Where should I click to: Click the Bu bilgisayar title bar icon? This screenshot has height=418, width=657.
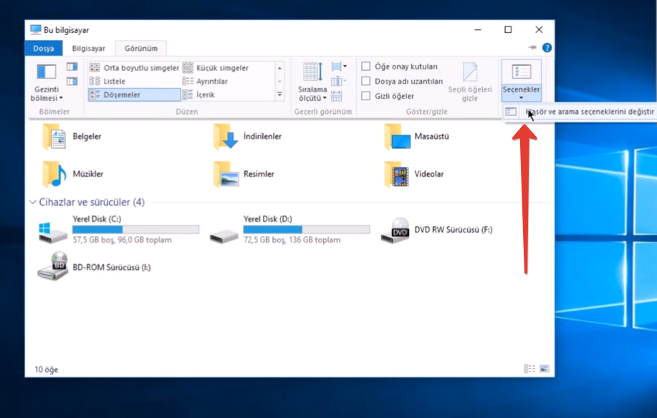36,30
